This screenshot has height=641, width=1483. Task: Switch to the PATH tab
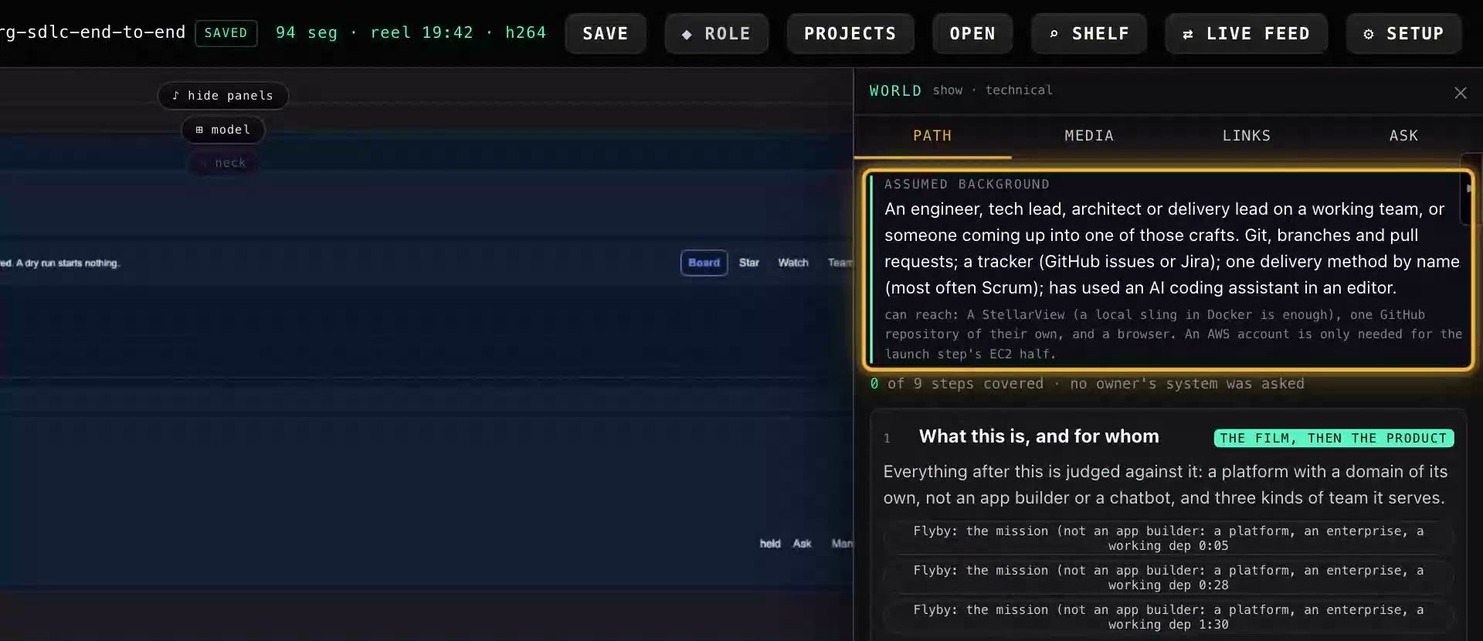click(932, 136)
